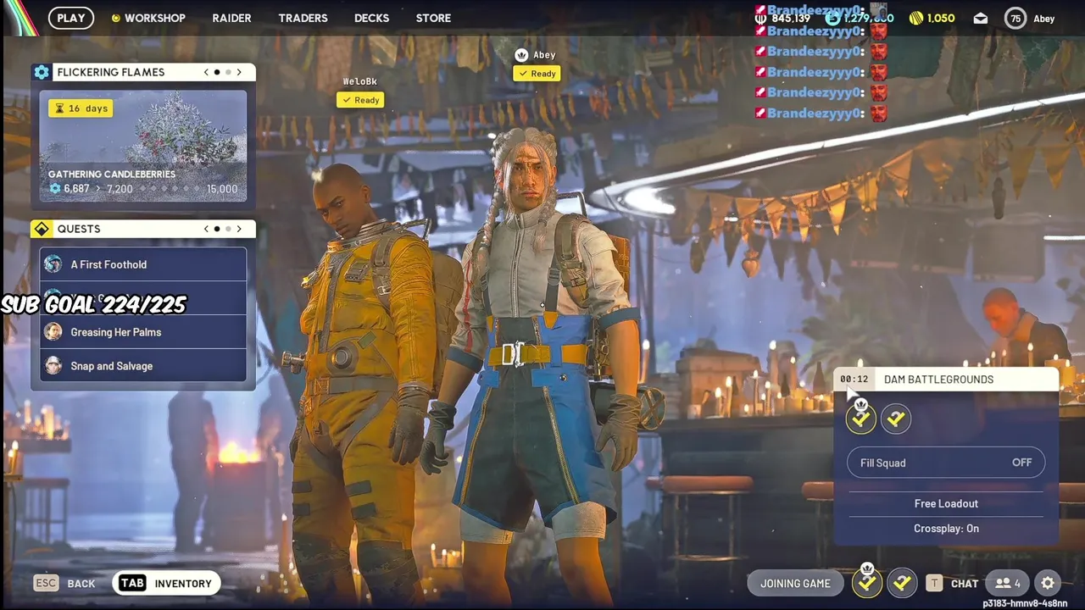
Task: Open the mail inbox envelope icon
Action: pyautogui.click(x=981, y=18)
